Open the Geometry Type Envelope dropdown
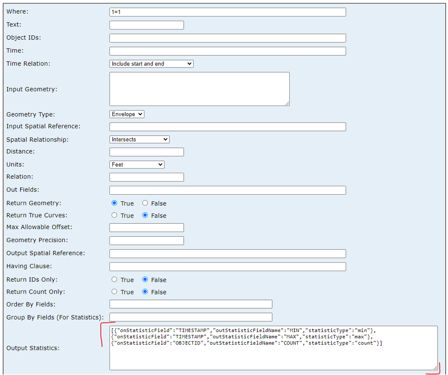The height and width of the screenshot is (375, 448). [127, 114]
